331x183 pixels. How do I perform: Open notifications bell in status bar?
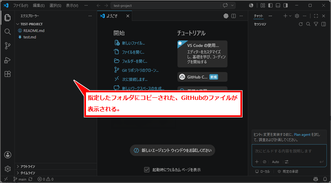325,179
